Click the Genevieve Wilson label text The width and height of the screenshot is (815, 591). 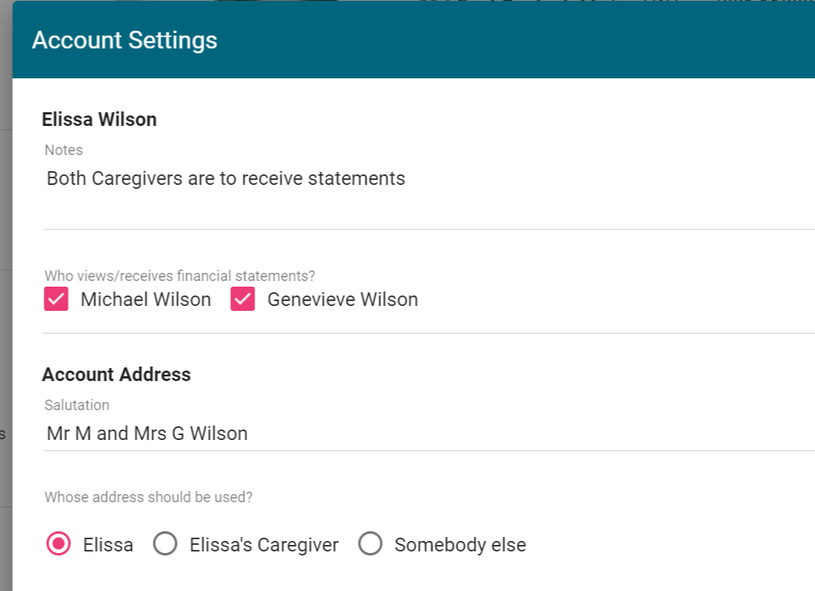(x=342, y=300)
